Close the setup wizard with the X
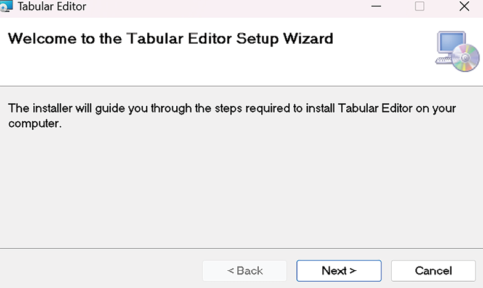Image resolution: width=483 pixels, height=288 pixels. [x=465, y=7]
